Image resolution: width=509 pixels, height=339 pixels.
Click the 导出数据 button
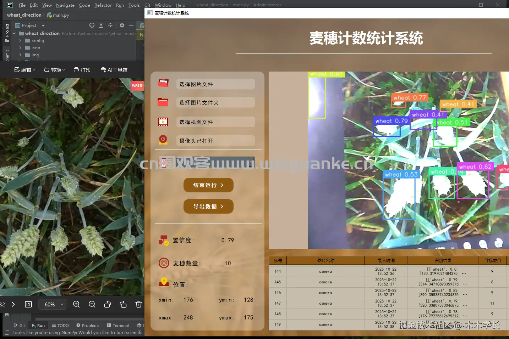click(208, 206)
